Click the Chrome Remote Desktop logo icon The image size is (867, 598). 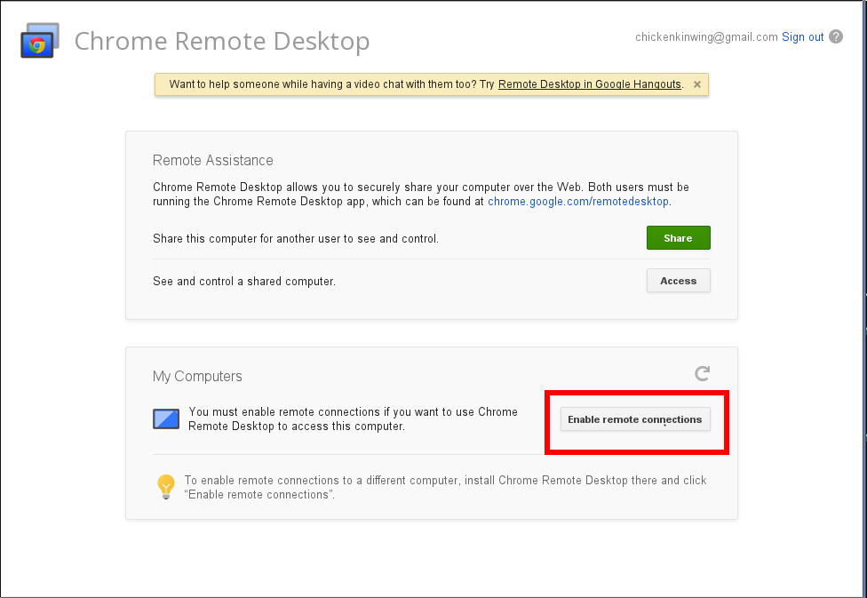pos(40,40)
